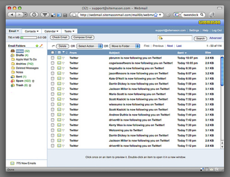Open address bar dropdown arrow
Image resolution: width=230 pixels, height=177 pixels.
tap(160, 15)
